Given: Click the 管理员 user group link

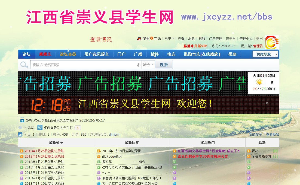Looking at the screenshot, I should tap(258, 46).
